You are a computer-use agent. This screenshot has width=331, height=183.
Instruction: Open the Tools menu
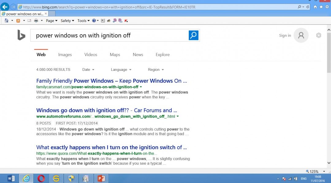83,20
